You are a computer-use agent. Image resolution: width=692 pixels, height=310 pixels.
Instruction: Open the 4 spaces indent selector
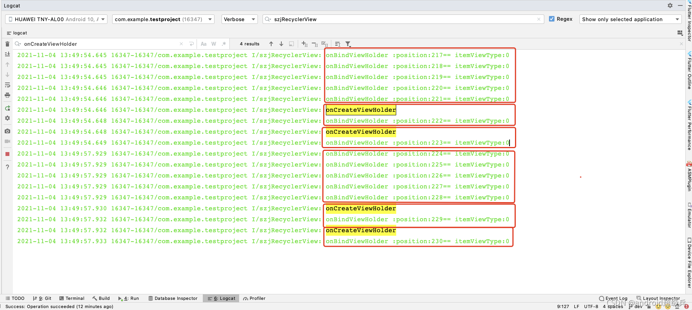(x=613, y=306)
